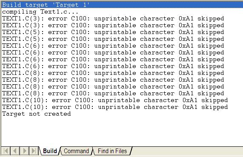Click the previous tab scroll arrow
Screen dimensions: 243x157
pyautogui.click(x=15, y=151)
